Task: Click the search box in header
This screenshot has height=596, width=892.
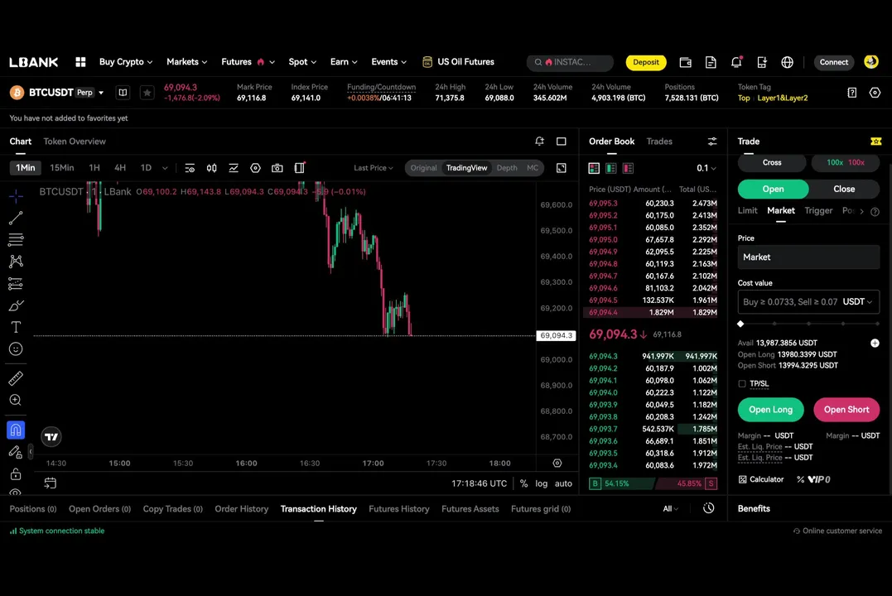Action: click(x=570, y=62)
